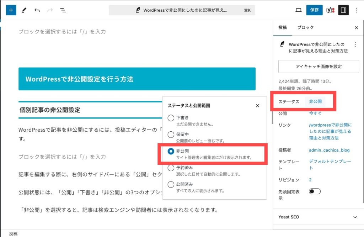Switch to the ブロック tab
The width and height of the screenshot is (364, 237).
point(305,28)
